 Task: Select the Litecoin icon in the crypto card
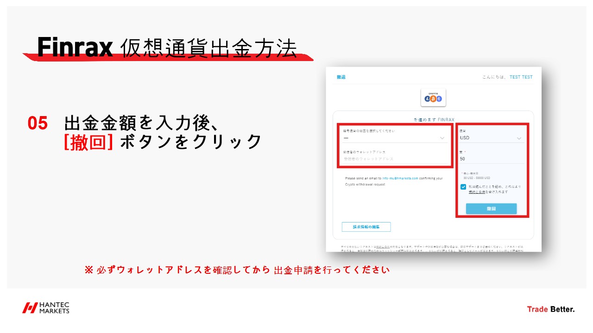[x=427, y=99]
